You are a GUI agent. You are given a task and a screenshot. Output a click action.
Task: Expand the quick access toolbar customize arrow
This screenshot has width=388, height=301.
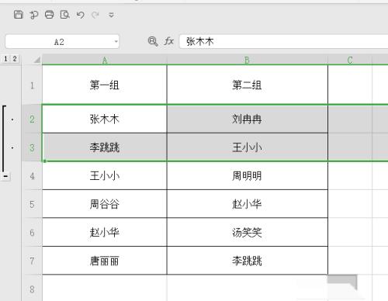(111, 15)
